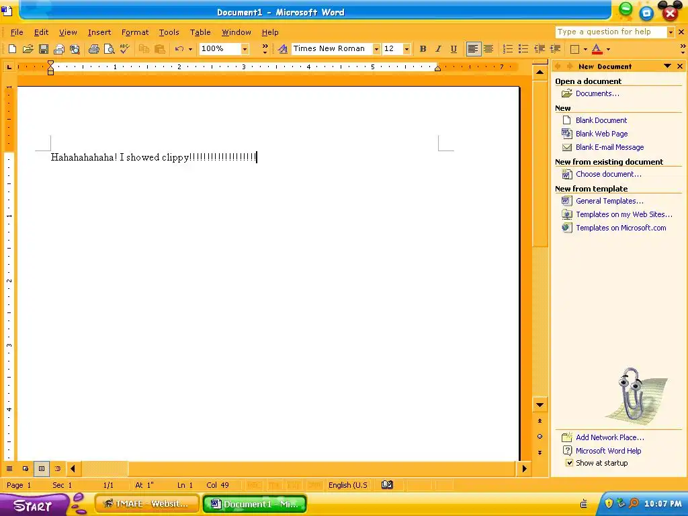Click the Outside Border icon
Viewport: 688px width, 516px height.
[x=574, y=49]
